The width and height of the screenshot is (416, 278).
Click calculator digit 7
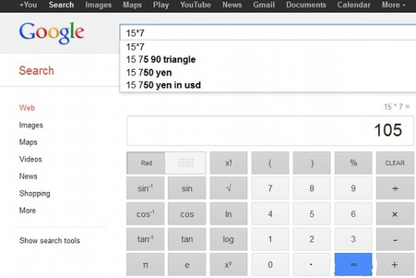270,188
